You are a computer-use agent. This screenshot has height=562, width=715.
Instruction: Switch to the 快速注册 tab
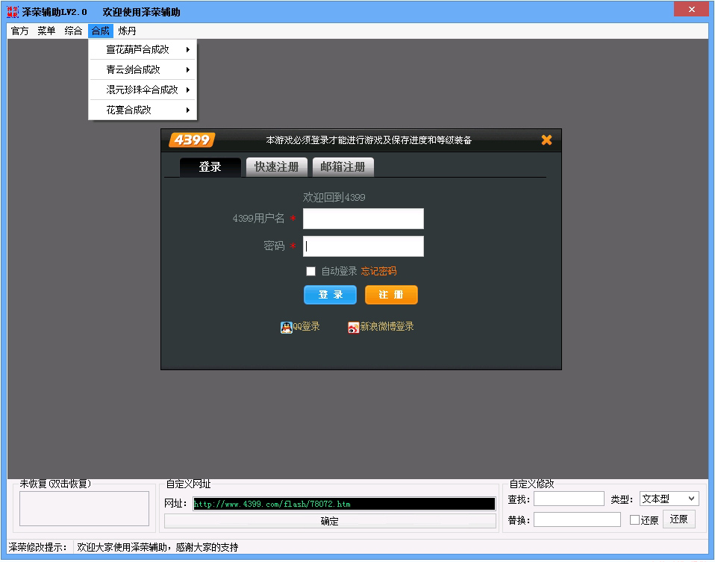(x=276, y=167)
